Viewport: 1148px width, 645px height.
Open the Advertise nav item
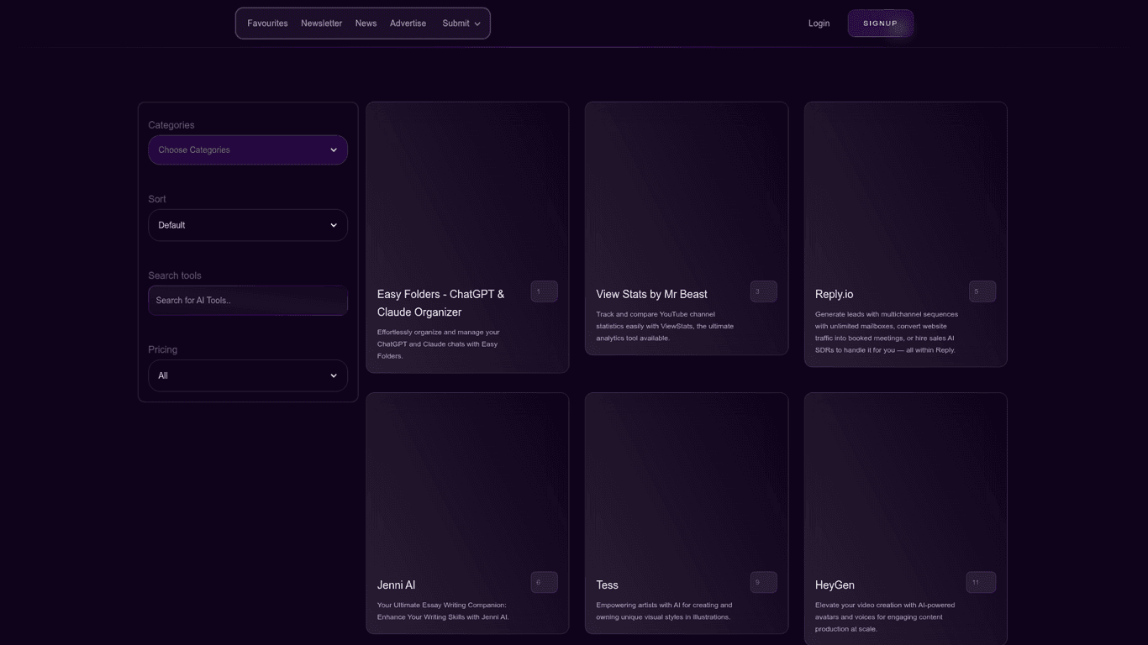[x=408, y=24]
